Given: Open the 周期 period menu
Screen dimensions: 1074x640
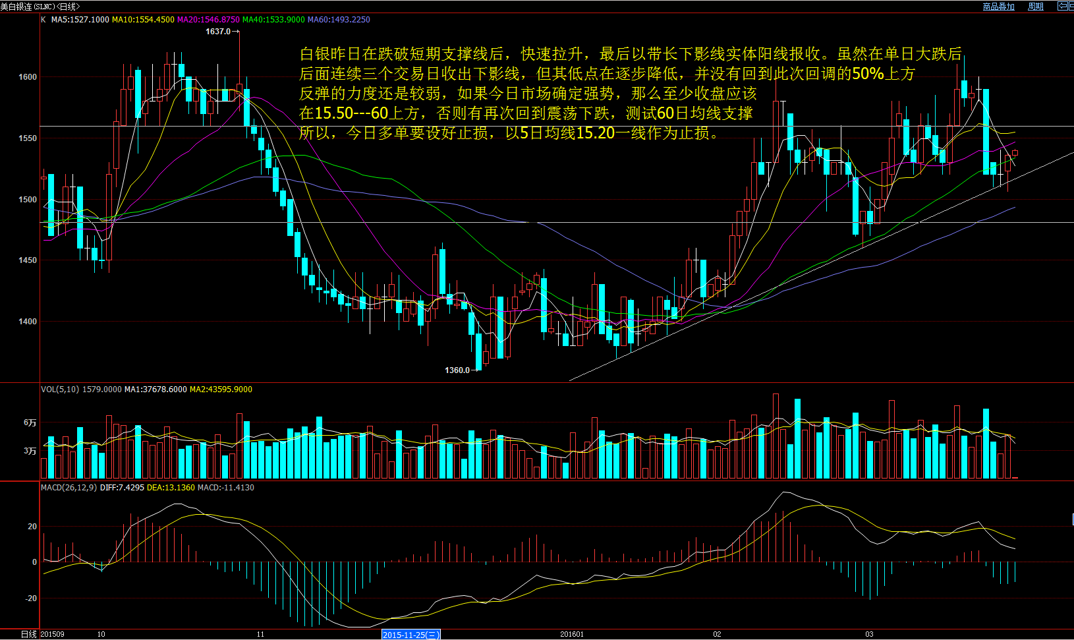Looking at the screenshot, I should coord(1035,7).
